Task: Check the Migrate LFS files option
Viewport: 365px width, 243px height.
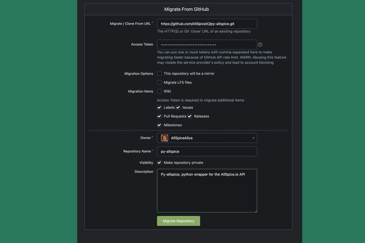Action: click(159, 82)
